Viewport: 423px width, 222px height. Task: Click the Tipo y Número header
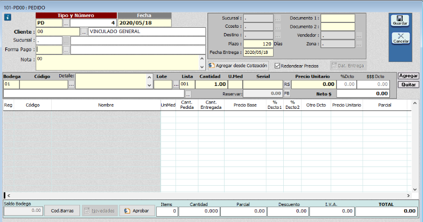(x=76, y=15)
